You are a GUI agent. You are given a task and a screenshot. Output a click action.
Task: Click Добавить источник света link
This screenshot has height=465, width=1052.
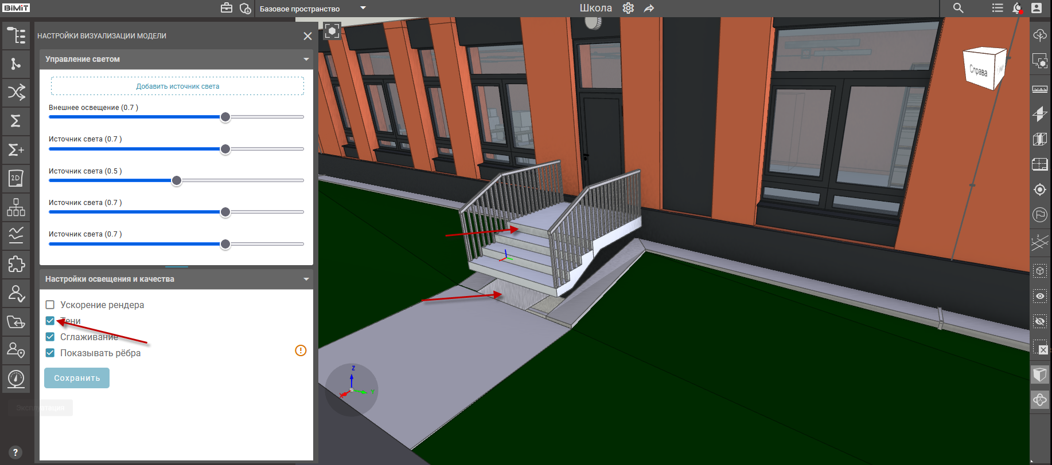click(177, 86)
